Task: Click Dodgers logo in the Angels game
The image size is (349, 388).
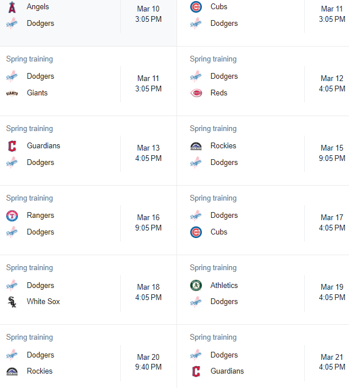Action: [12, 24]
